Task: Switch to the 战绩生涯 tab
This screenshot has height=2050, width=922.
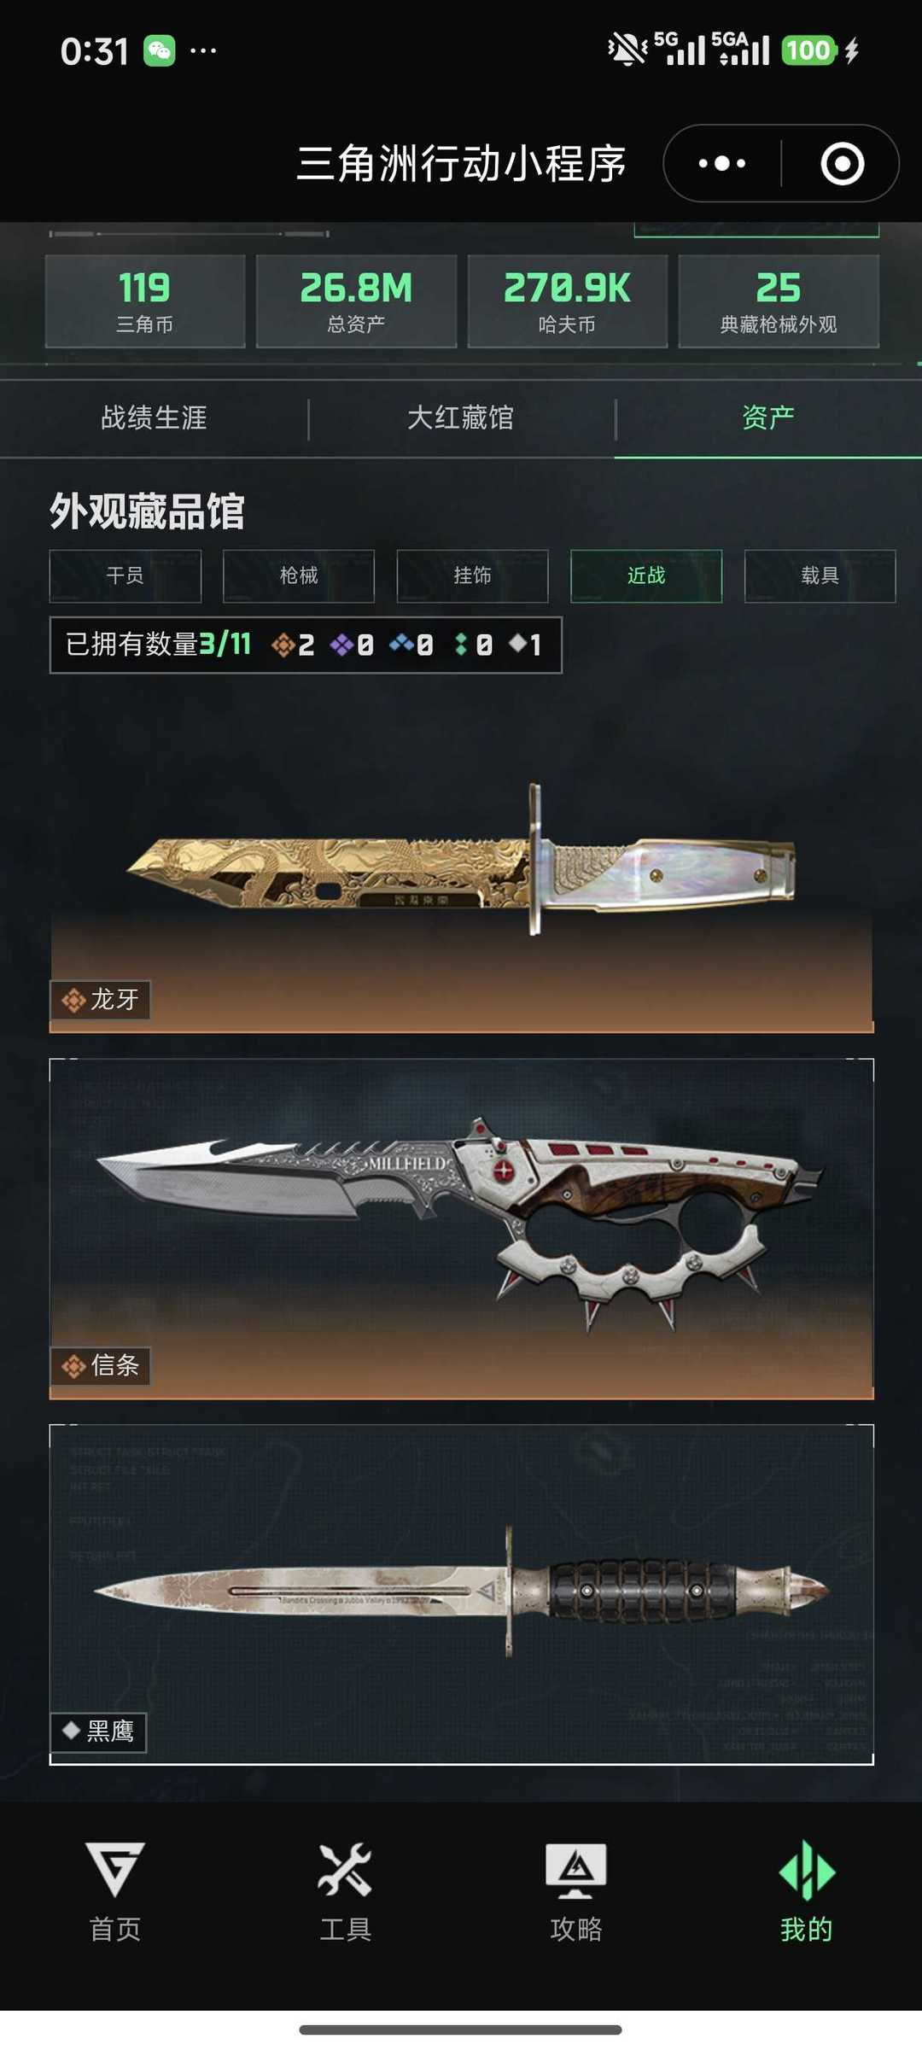Action: click(x=154, y=418)
